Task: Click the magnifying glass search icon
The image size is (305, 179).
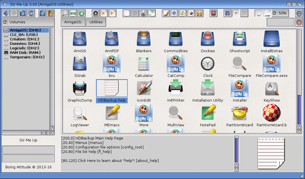Action: (x=65, y=13)
